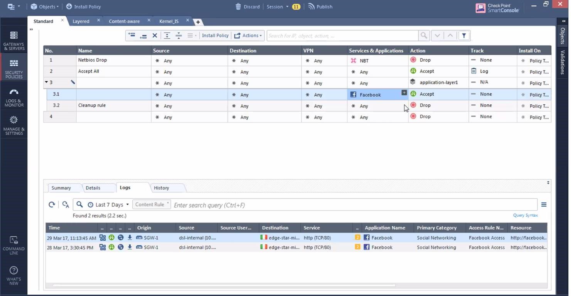Open the Query Syntax link
This screenshot has height=296, width=571.
[x=525, y=215]
